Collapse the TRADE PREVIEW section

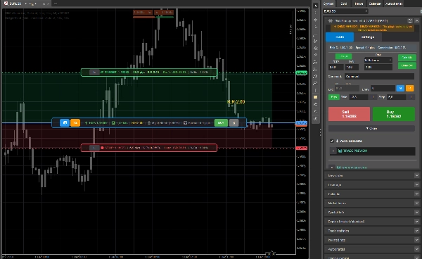point(333,151)
